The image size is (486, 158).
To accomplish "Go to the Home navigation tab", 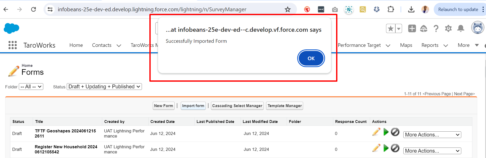I will tap(76, 45).
